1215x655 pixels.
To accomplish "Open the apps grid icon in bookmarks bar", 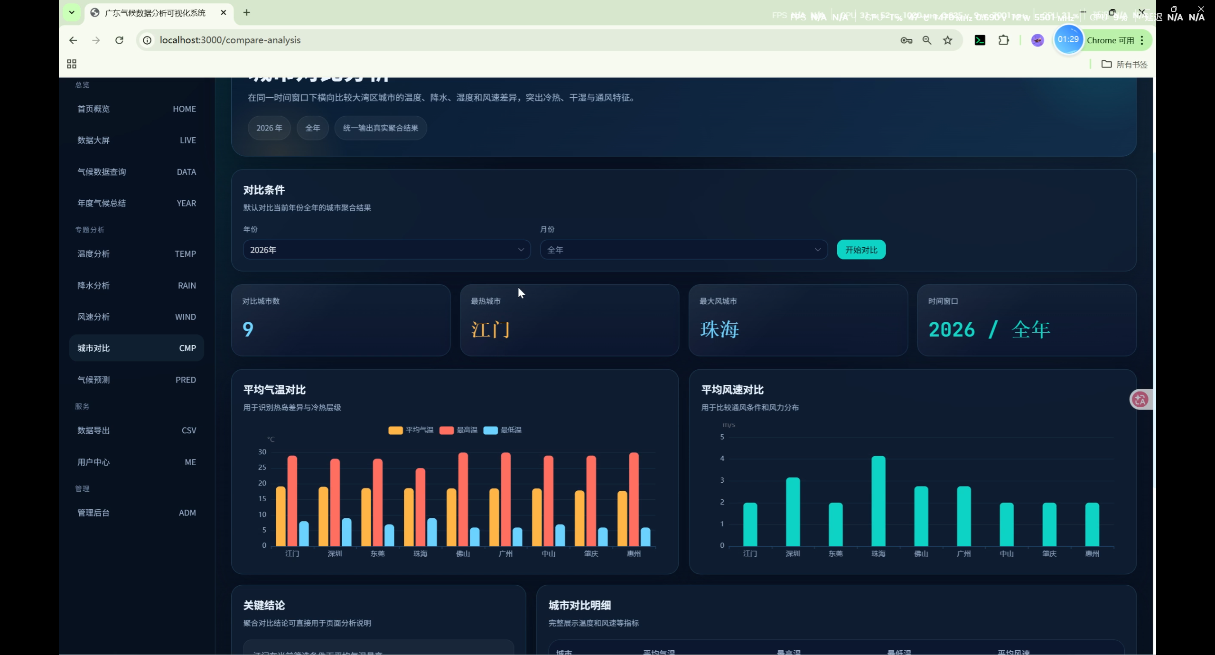I will click(x=72, y=64).
